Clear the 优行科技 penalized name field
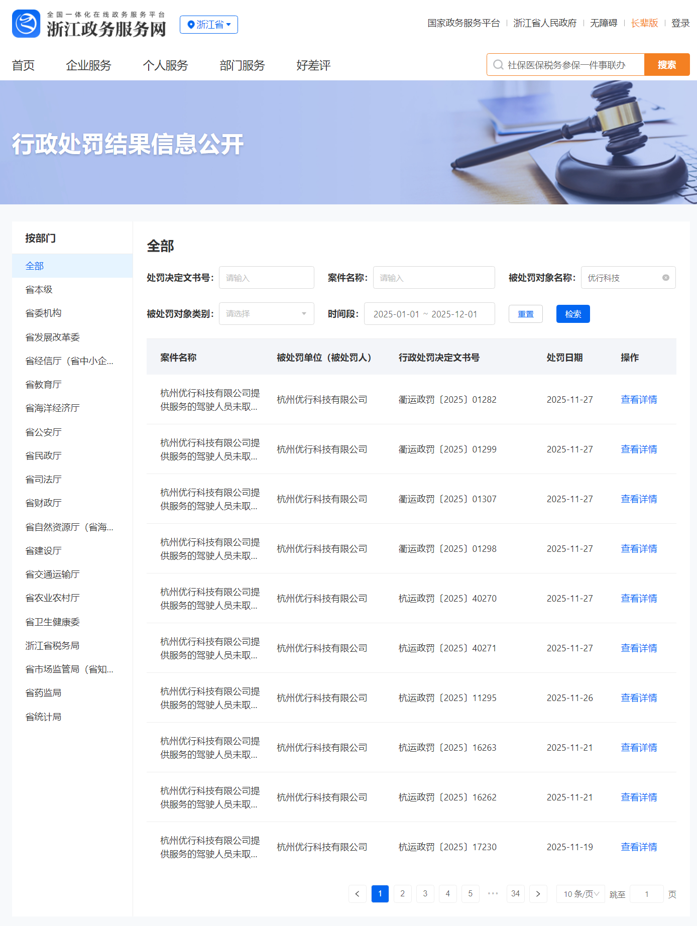This screenshot has width=697, height=926. (x=665, y=278)
